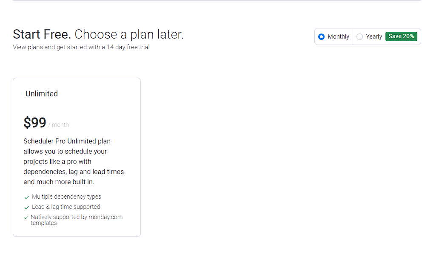
Task: Click the 14 day free trial subtitle
Action: 81,47
